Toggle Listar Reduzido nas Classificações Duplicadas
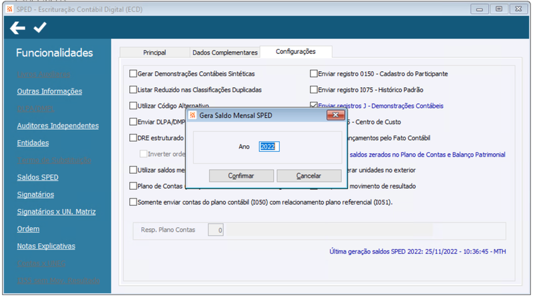 (133, 90)
